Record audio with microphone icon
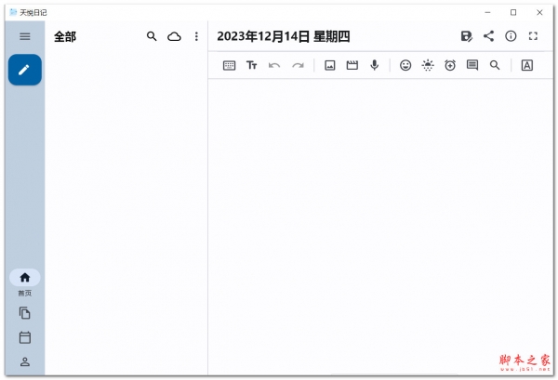This screenshot has height=380, width=558. (x=375, y=65)
